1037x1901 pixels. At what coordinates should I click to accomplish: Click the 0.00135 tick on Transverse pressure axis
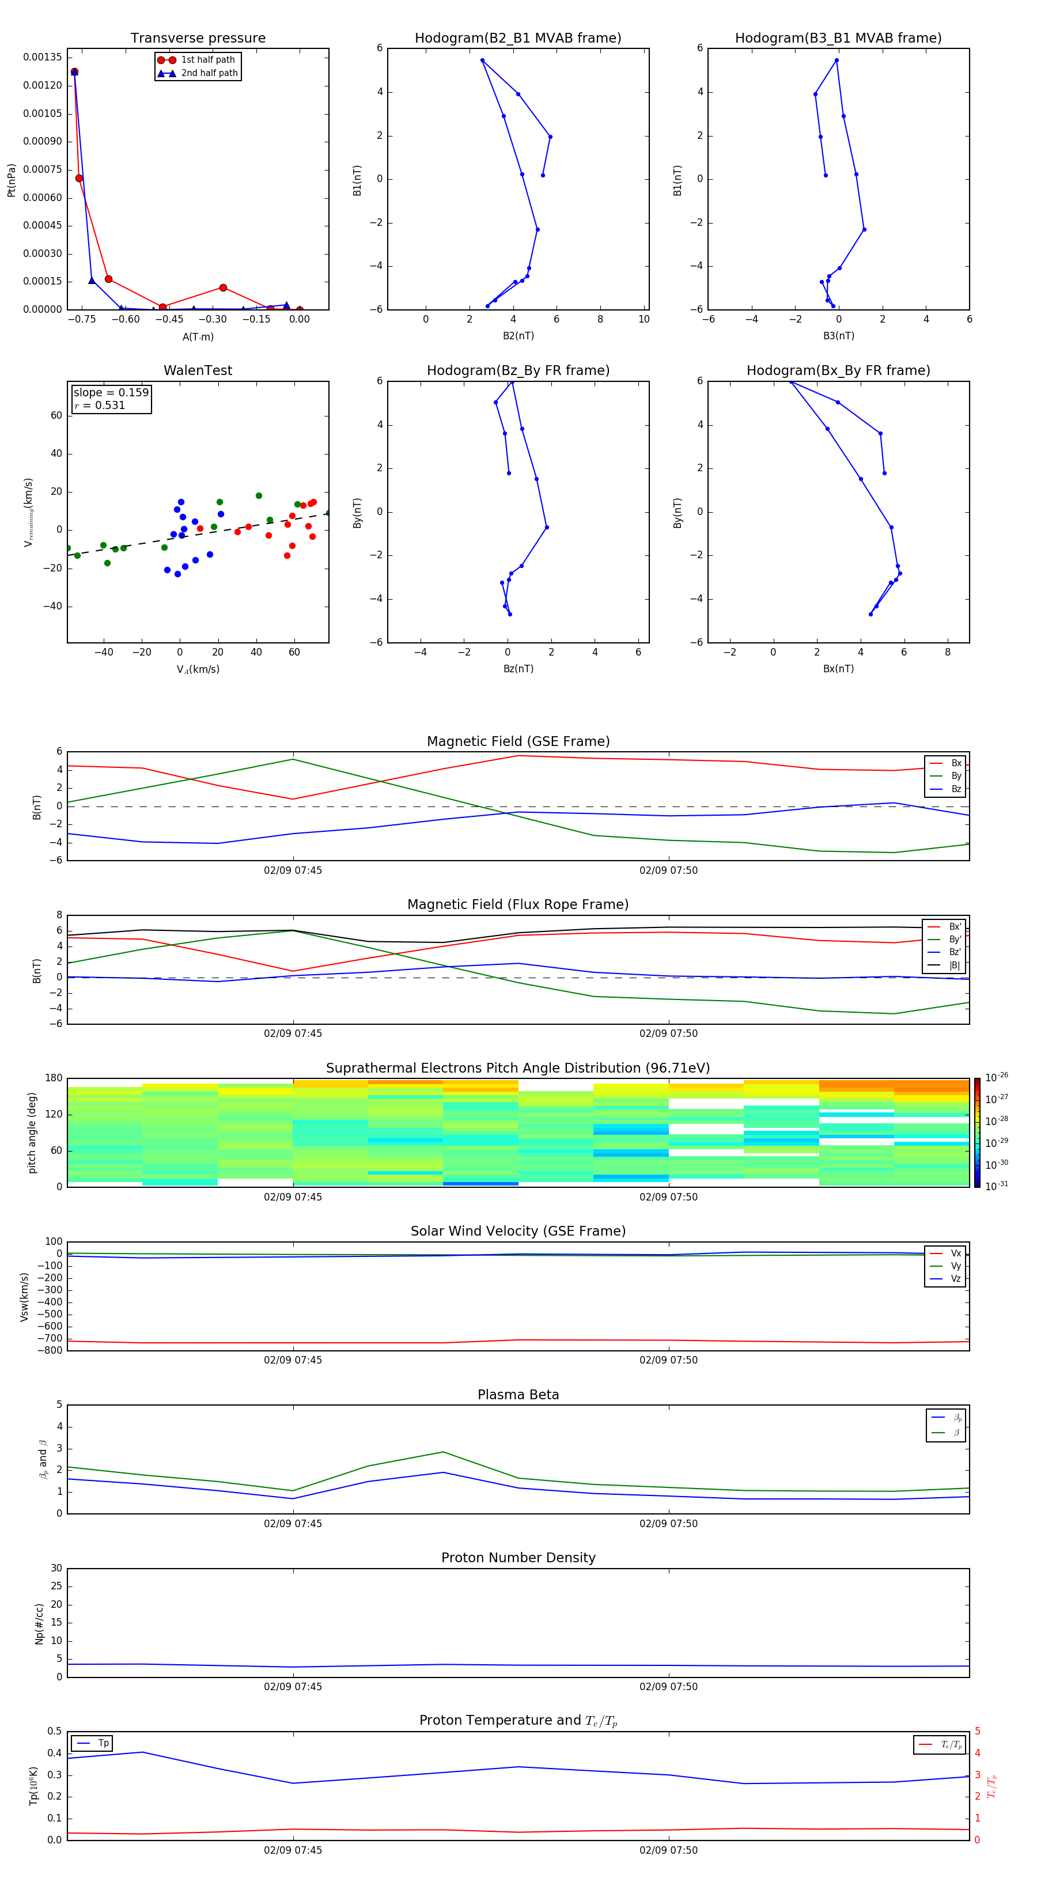click(x=42, y=57)
